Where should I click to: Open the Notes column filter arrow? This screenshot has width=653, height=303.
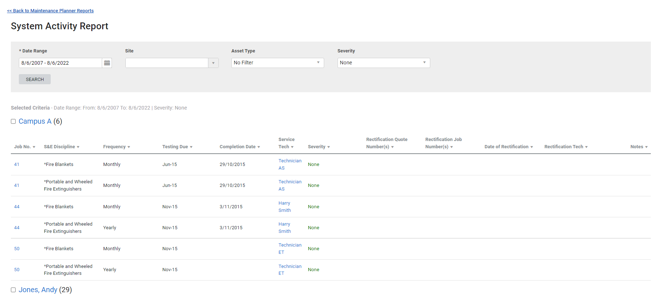coord(646,147)
